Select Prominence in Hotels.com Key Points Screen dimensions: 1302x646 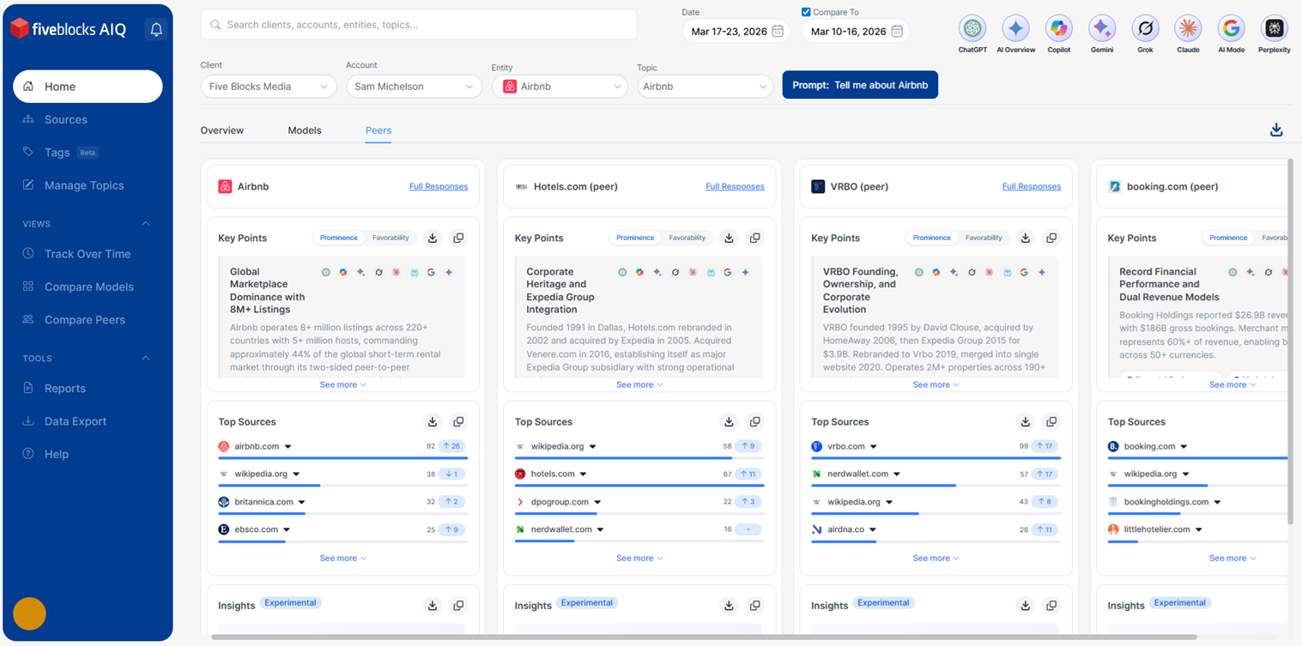[x=635, y=238]
